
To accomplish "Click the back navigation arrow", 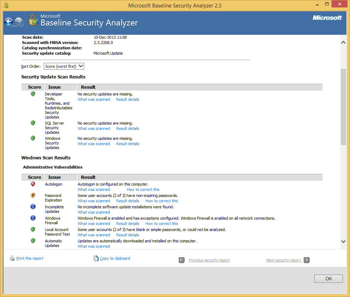I will pyautogui.click(x=9, y=22).
